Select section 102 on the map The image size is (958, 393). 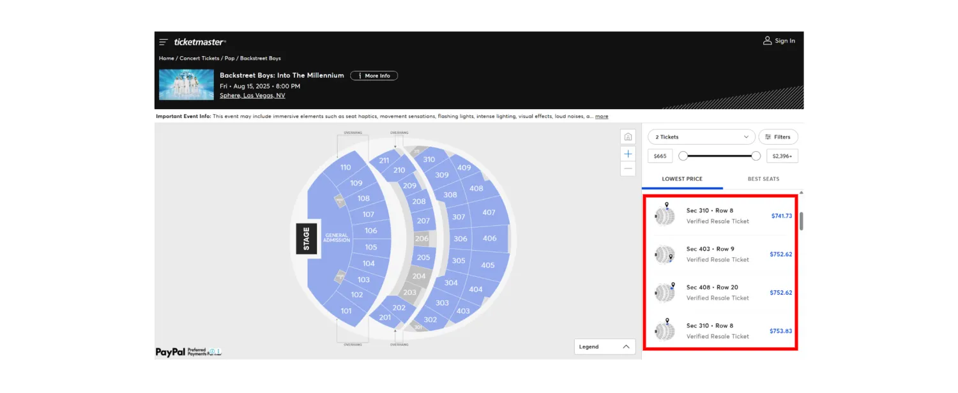pyautogui.click(x=356, y=295)
